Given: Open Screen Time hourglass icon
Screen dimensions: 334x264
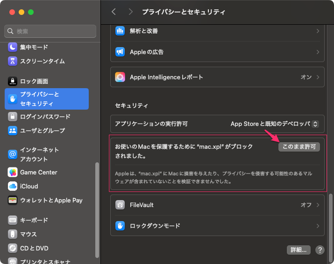Looking at the screenshot, I should (x=13, y=61).
